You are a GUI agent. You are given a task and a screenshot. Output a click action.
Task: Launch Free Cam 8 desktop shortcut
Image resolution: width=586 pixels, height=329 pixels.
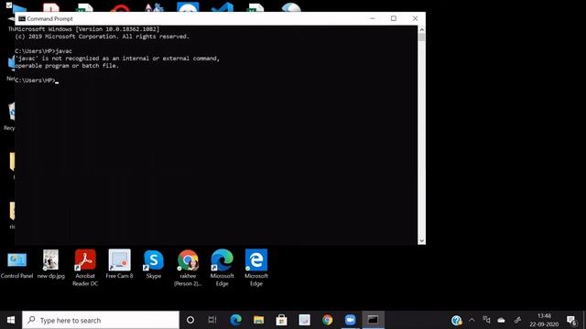point(119,264)
